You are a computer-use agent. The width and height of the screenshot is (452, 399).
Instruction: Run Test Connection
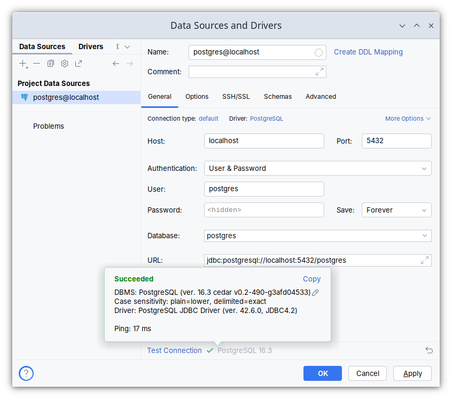pyautogui.click(x=174, y=350)
